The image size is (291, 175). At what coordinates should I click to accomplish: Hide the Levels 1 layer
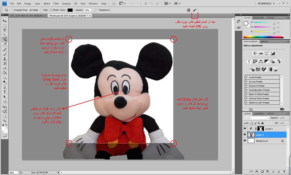click(x=245, y=129)
